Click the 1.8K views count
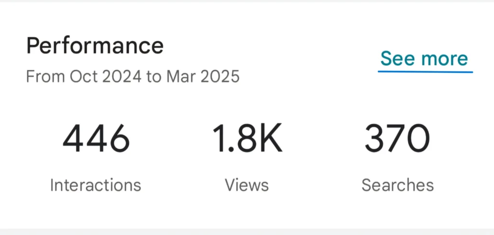This screenshot has height=235, width=494. point(247,138)
